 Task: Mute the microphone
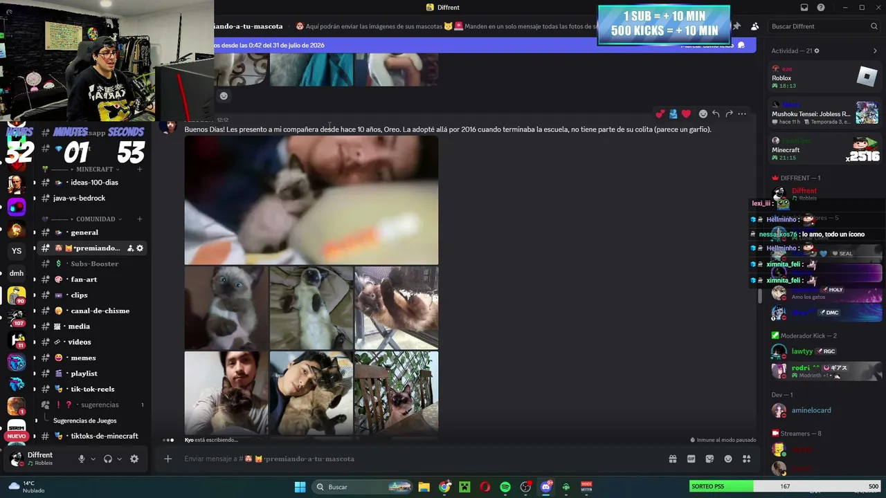pyautogui.click(x=82, y=459)
